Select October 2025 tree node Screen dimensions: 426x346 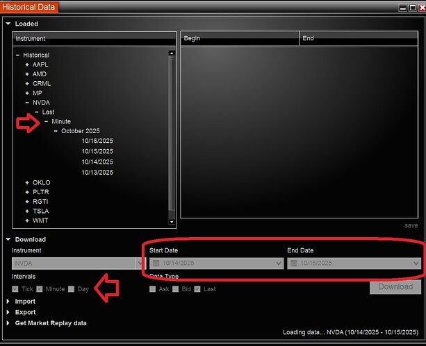pos(81,131)
